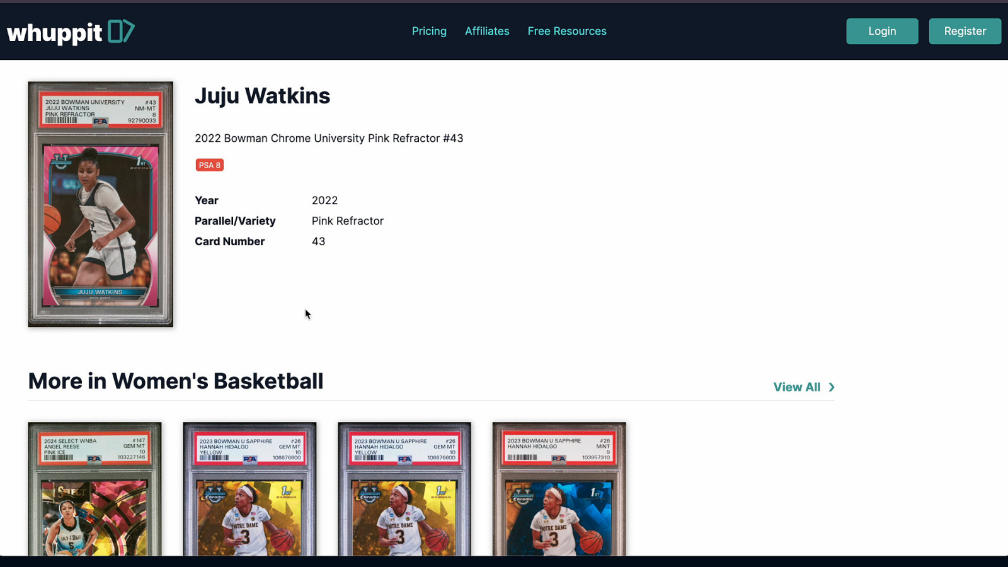Go to the Affiliates page
The width and height of the screenshot is (1008, 567).
[487, 31]
